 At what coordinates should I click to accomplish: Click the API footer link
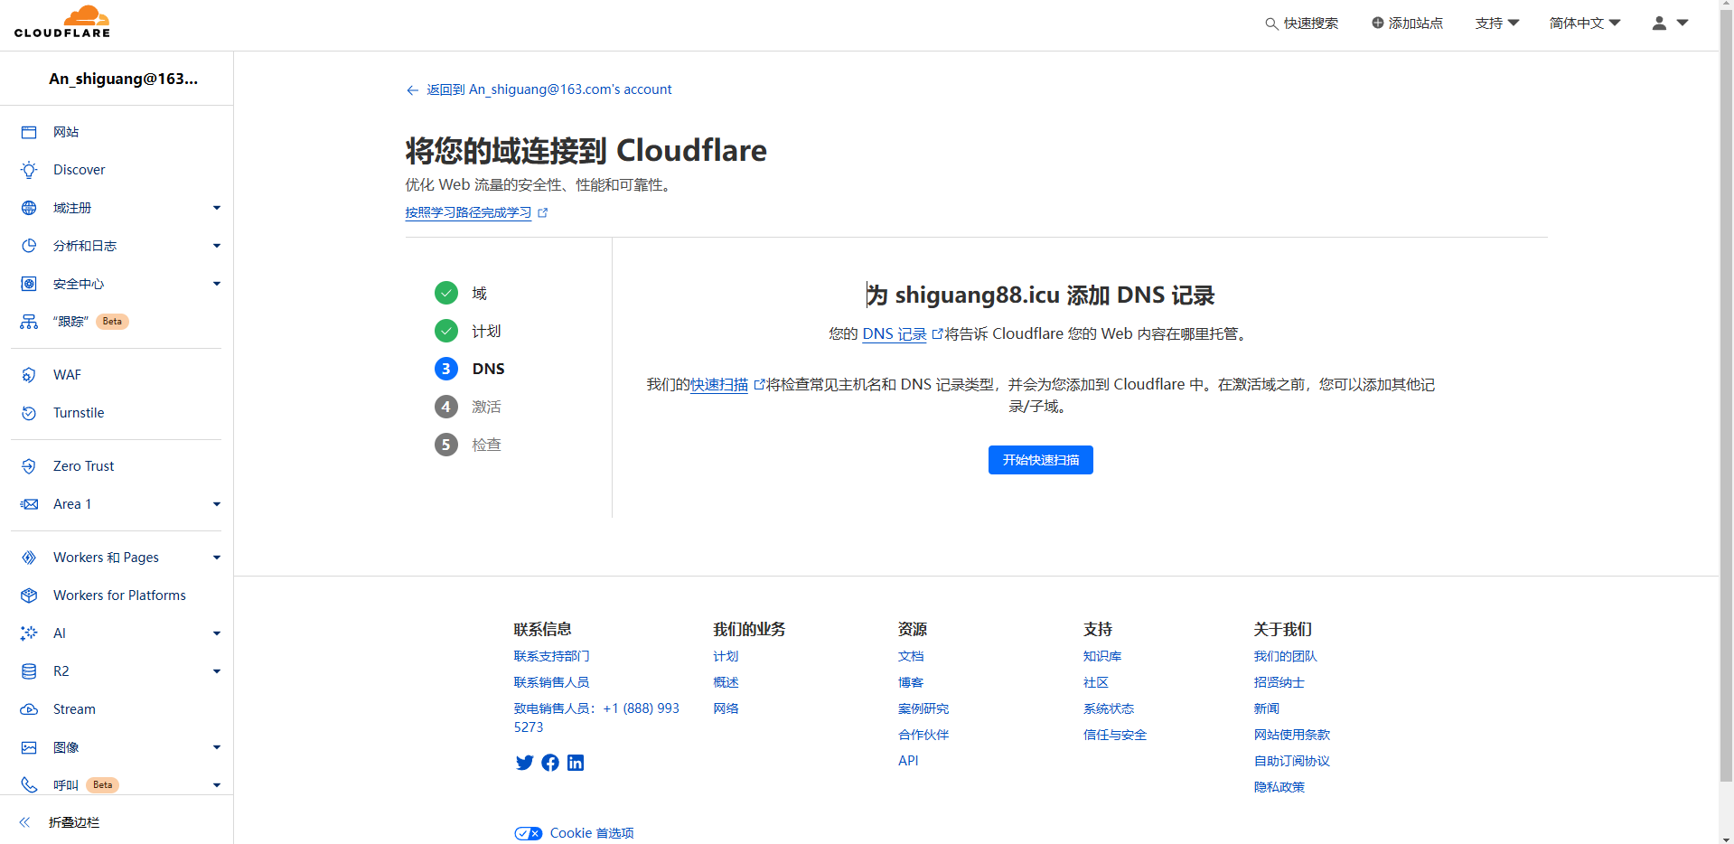pyautogui.click(x=908, y=761)
